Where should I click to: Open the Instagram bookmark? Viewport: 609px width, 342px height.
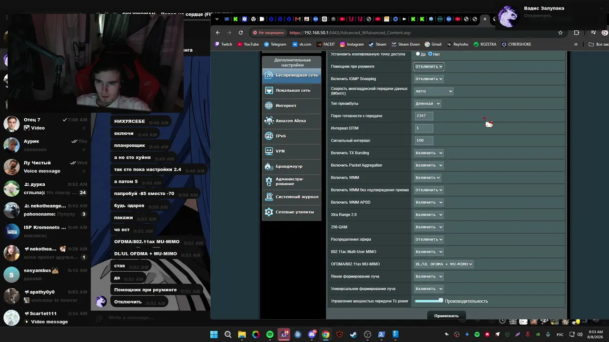tap(352, 44)
